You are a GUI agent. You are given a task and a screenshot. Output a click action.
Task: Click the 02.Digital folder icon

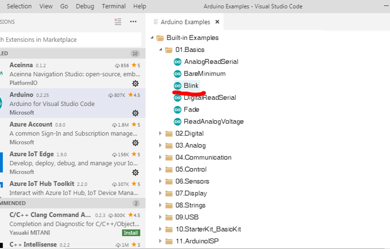169,133
